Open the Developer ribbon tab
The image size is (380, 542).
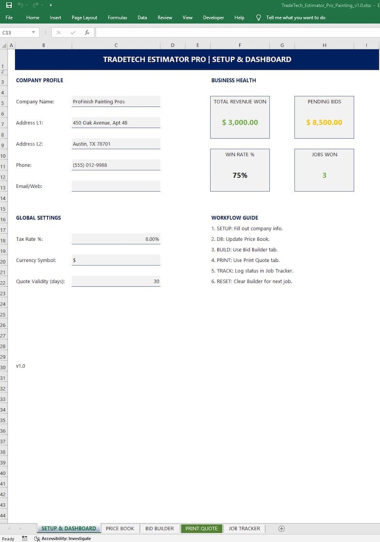pos(213,18)
